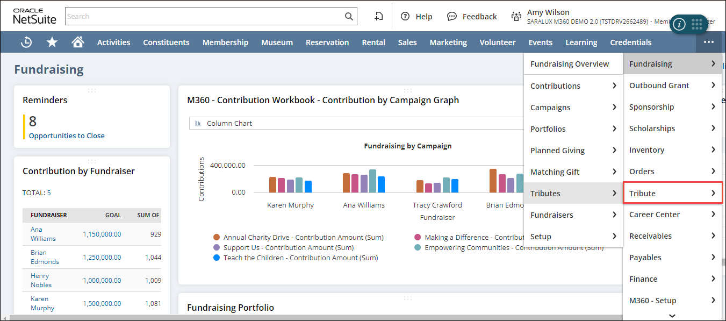Click the Feedback speech bubble icon

point(452,16)
